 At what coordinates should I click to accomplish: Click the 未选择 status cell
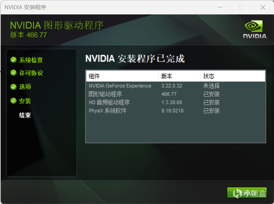click(212, 86)
